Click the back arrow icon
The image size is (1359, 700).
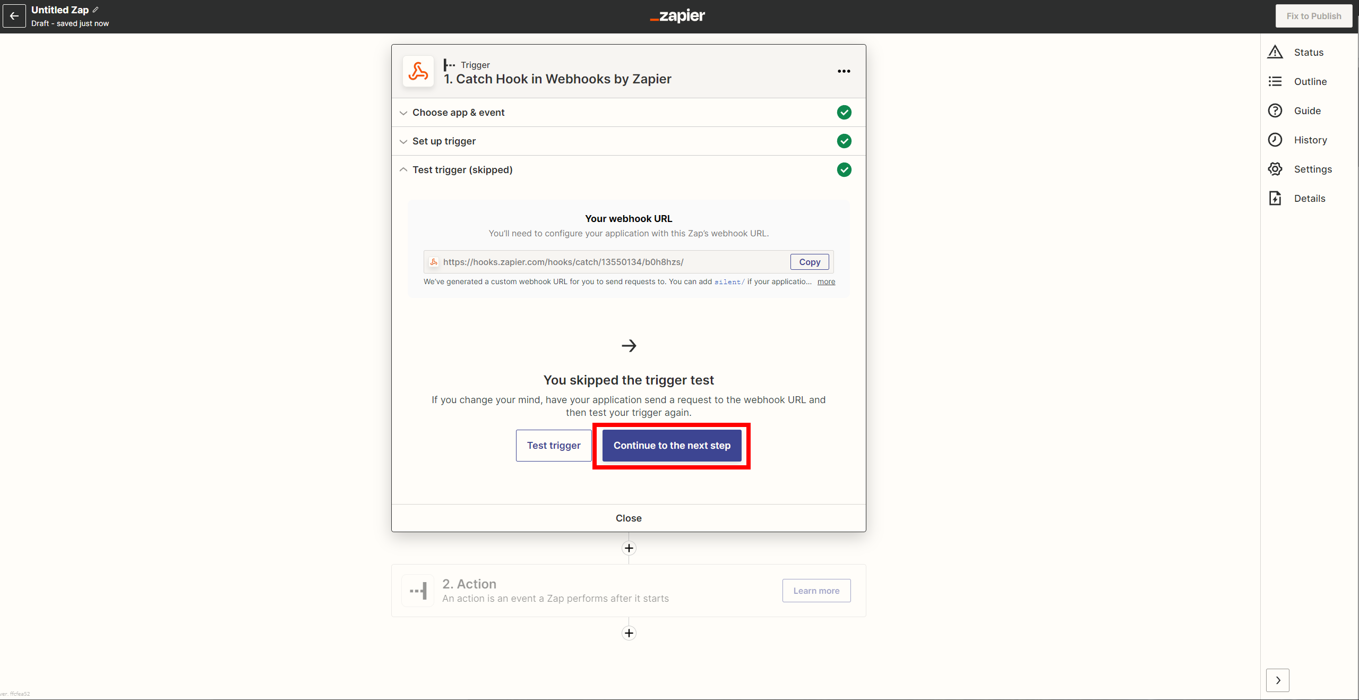coord(14,16)
